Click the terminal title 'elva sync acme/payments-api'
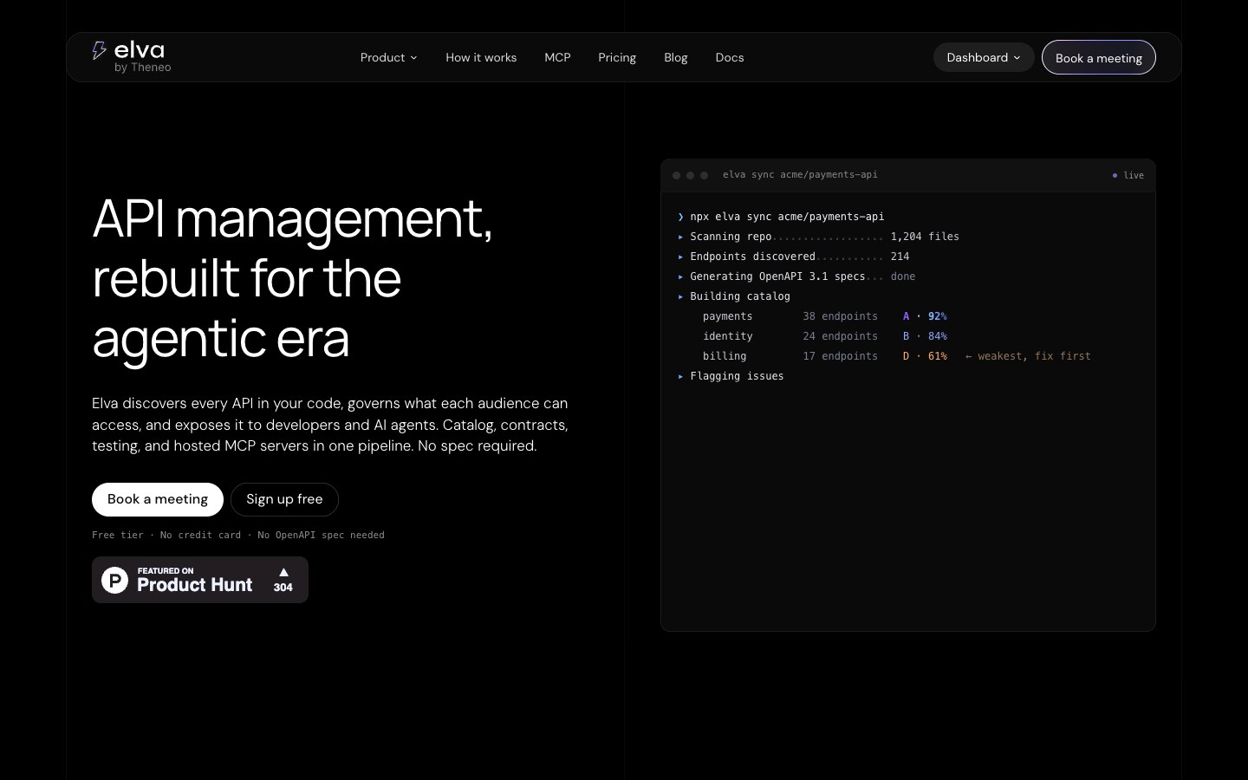 coord(800,175)
